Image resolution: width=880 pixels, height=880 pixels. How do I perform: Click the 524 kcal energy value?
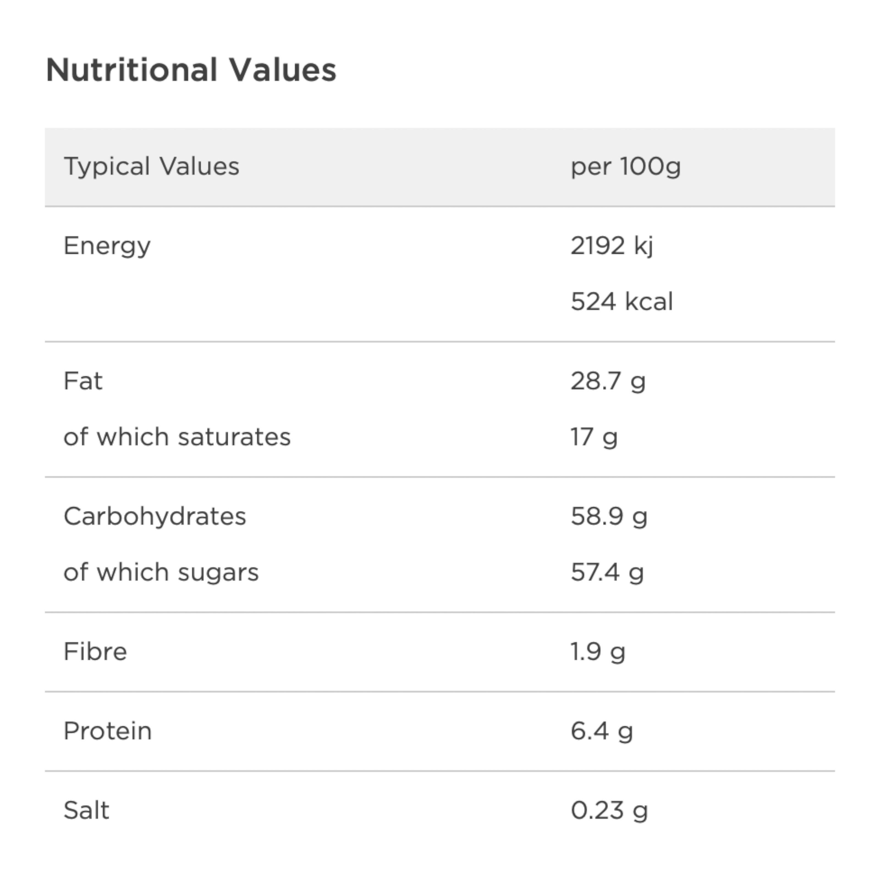[622, 301]
